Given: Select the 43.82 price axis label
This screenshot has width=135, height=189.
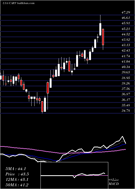Looking at the screenshot, I should (x=126, y=39).
